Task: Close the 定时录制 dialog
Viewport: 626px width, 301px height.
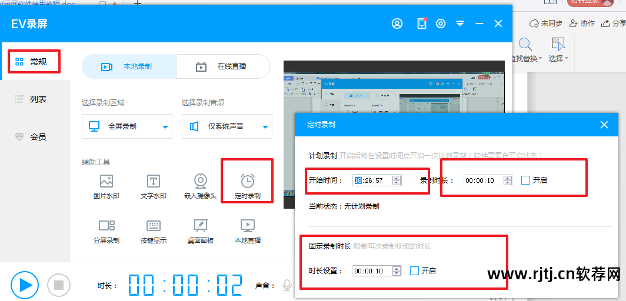Action: click(604, 125)
